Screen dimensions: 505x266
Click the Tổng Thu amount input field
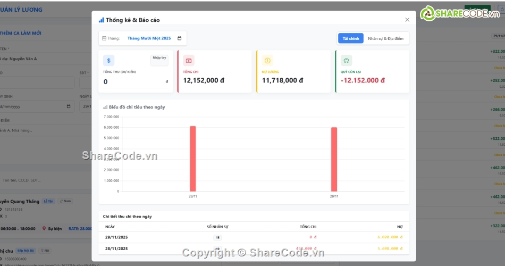133,81
